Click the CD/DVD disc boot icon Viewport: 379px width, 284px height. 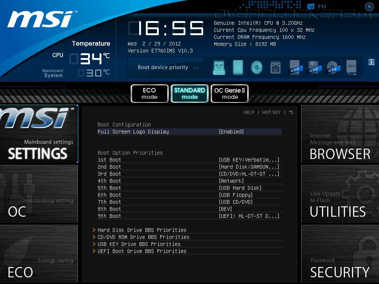257,67
